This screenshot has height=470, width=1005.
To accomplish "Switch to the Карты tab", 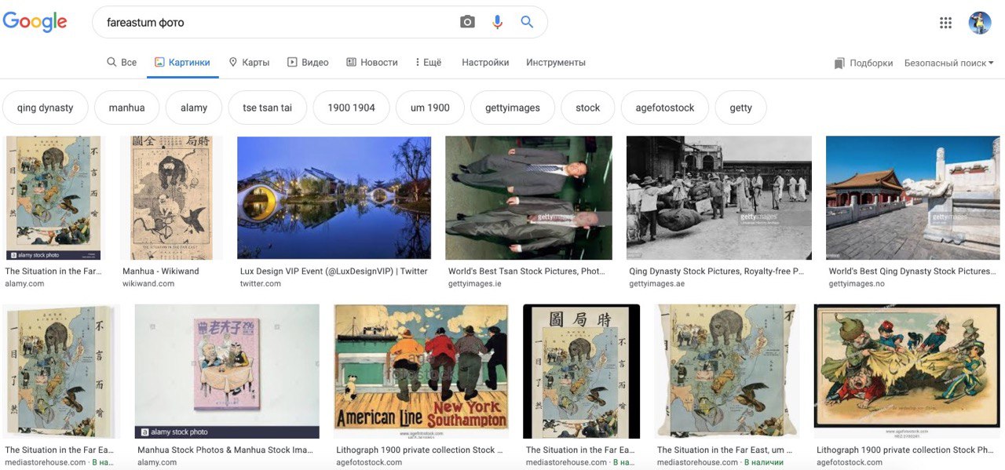I will pos(249,63).
